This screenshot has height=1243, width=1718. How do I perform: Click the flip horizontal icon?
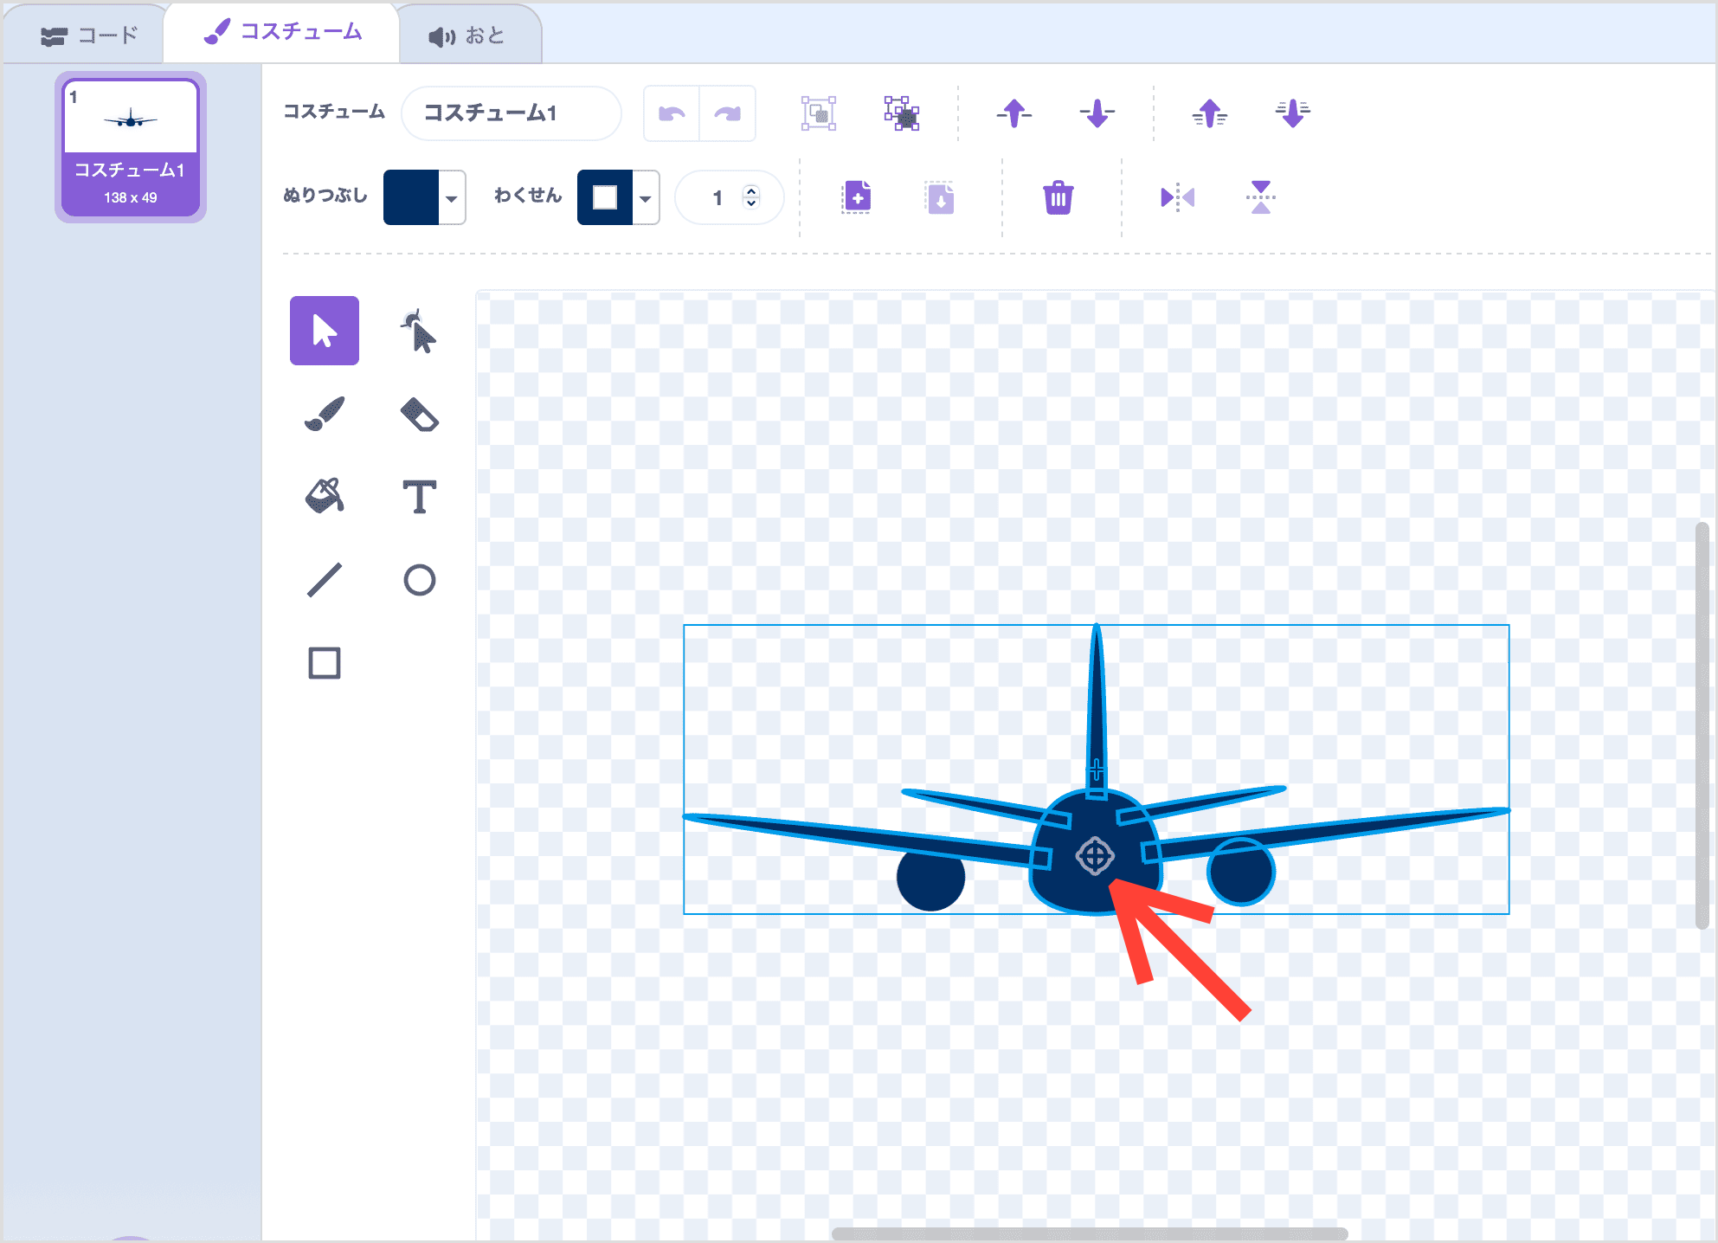point(1177,198)
